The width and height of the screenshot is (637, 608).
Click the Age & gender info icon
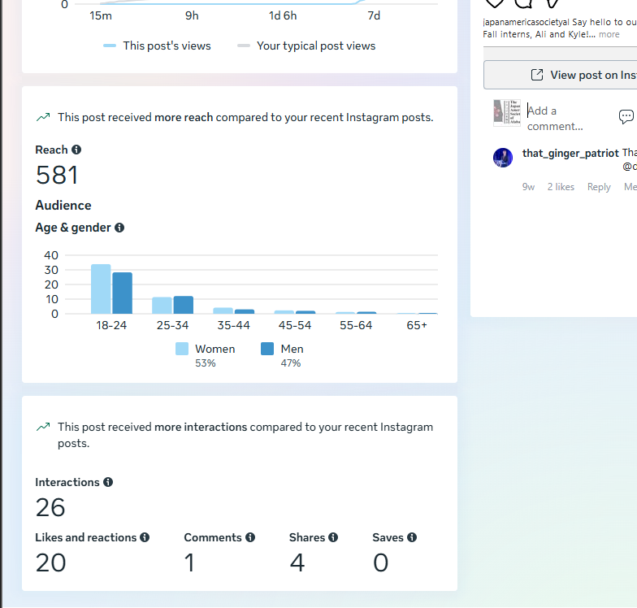click(119, 228)
